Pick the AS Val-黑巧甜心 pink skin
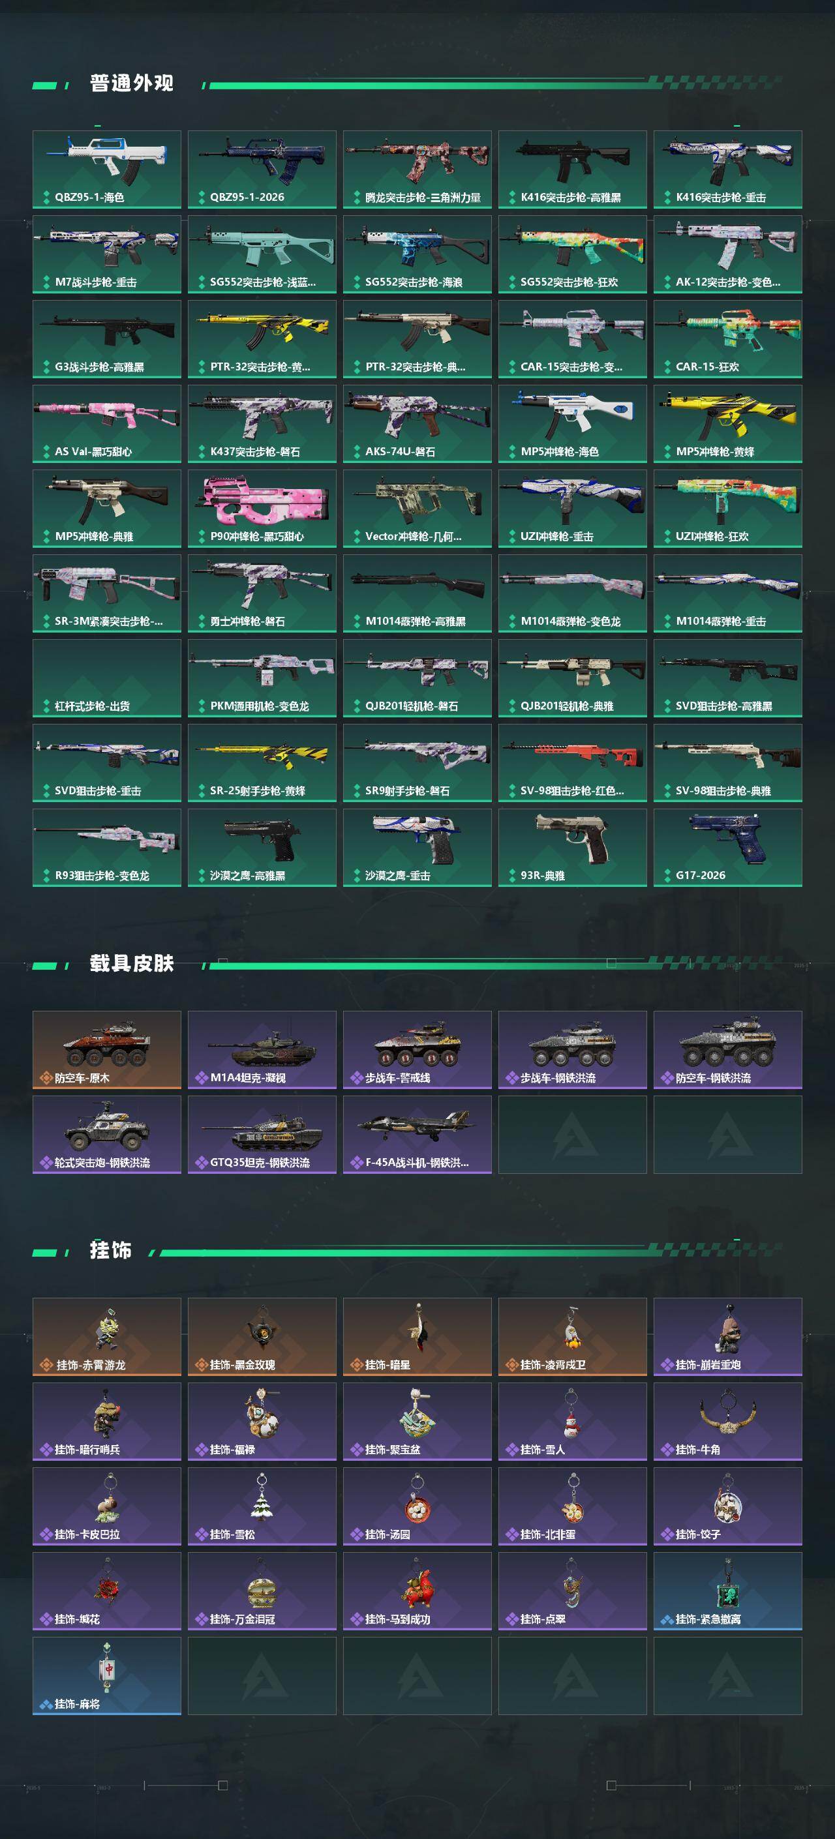 (106, 424)
